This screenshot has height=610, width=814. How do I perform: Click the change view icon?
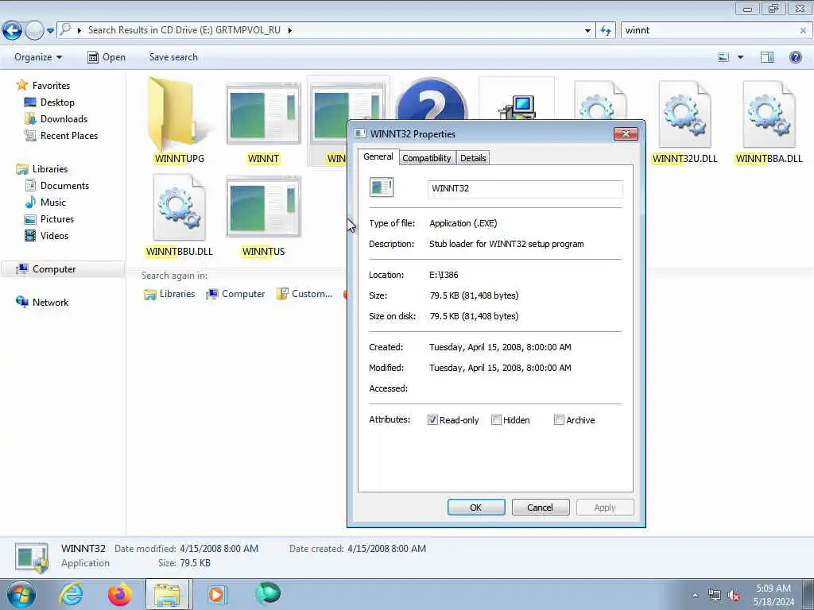[x=723, y=57]
